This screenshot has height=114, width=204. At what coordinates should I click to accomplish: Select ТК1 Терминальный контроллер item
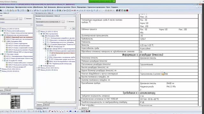coord(60,64)
